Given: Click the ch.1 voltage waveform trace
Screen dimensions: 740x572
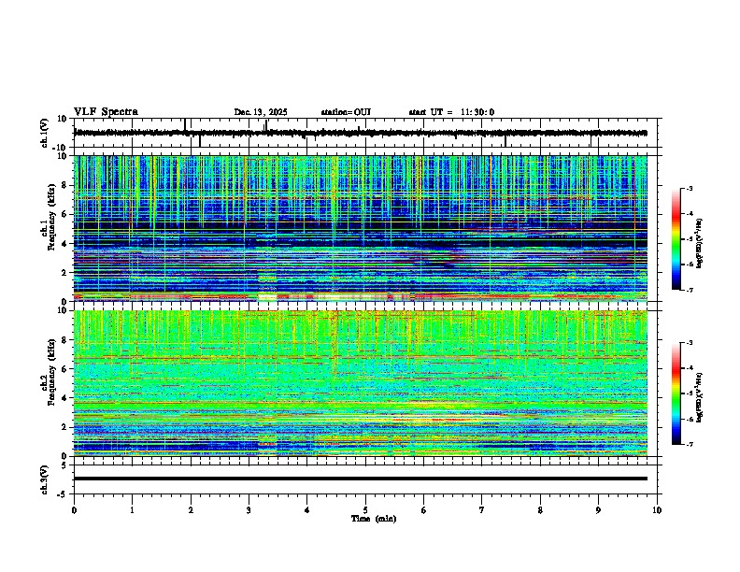Looking at the screenshot, I should point(361,133).
